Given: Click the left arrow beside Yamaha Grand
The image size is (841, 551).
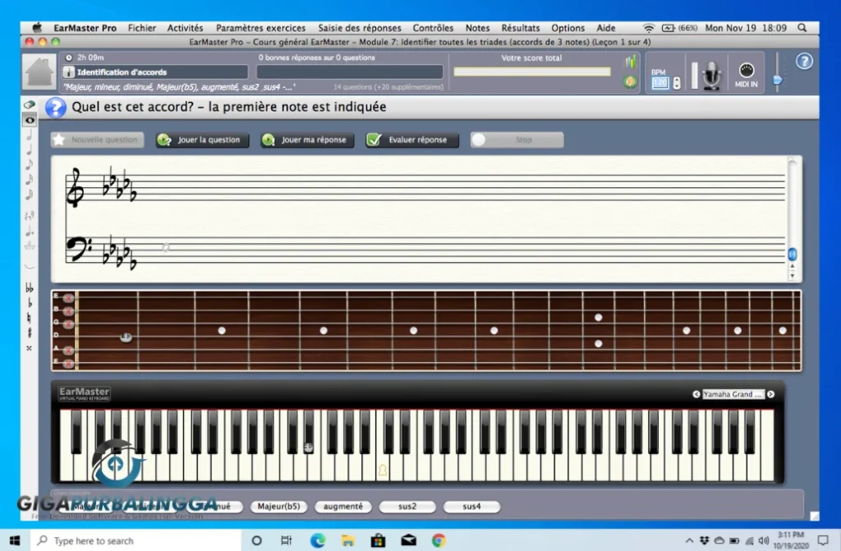Looking at the screenshot, I should point(696,394).
